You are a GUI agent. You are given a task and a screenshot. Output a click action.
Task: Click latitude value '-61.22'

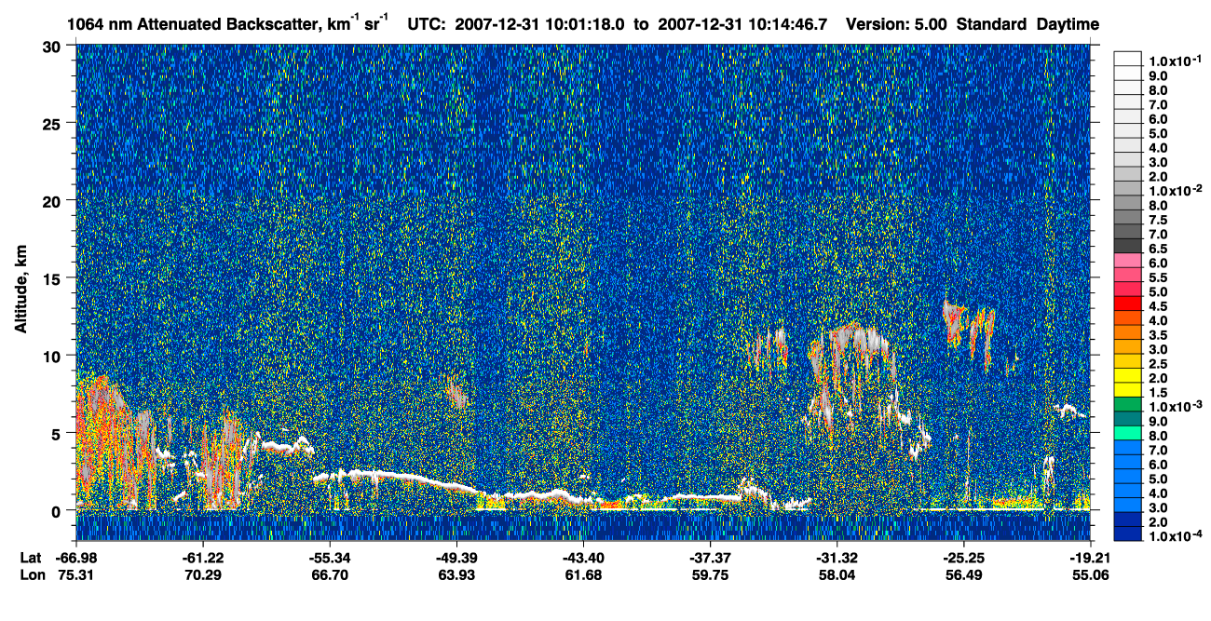(x=202, y=558)
